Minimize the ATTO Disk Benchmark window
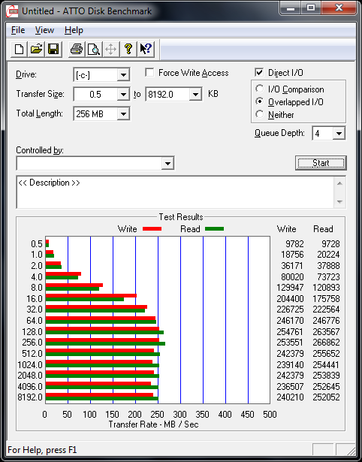362x462 pixels. click(x=291, y=8)
